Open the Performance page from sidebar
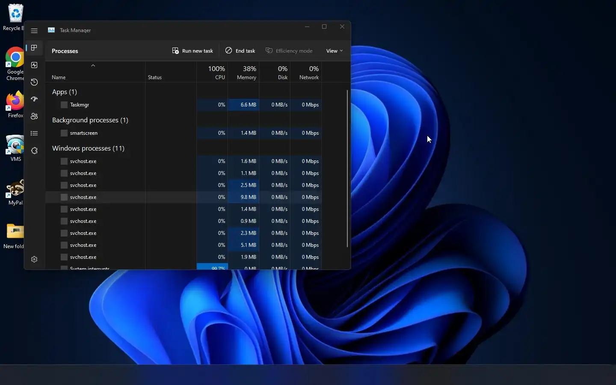This screenshot has width=616, height=385. (x=34, y=65)
